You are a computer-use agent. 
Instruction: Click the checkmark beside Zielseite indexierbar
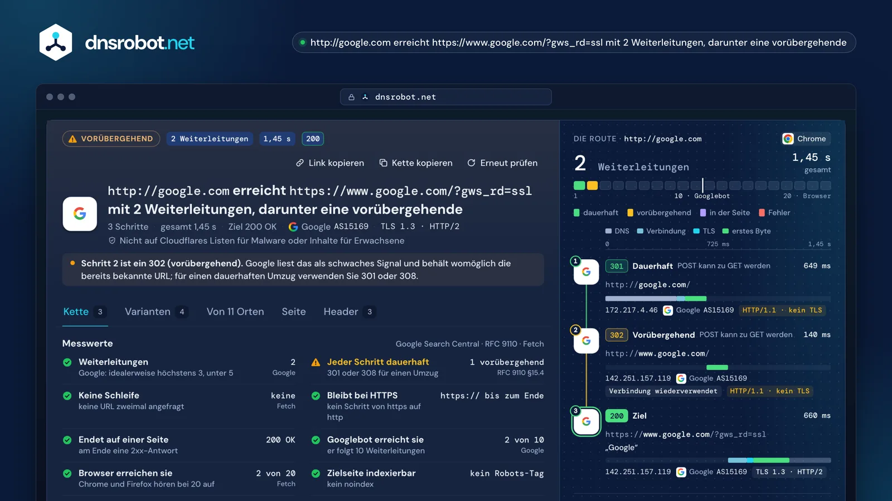click(316, 473)
